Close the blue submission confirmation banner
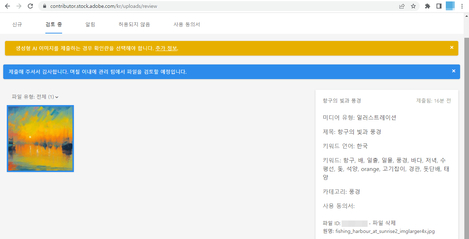This screenshot has height=239, width=469. (x=454, y=71)
